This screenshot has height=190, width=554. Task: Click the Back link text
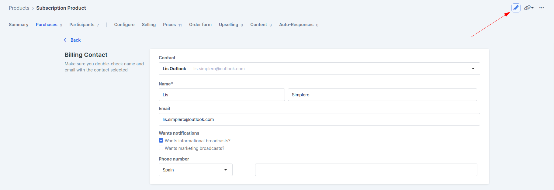coord(75,40)
